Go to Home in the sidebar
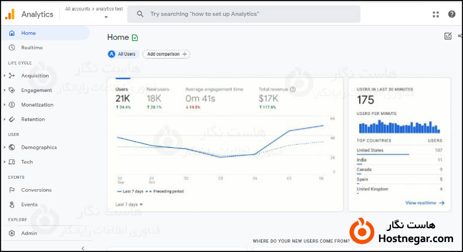This screenshot has height=252, width=463. coord(28,33)
